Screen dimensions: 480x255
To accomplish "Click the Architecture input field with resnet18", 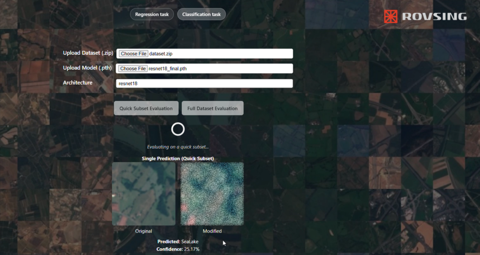I will tap(204, 83).
